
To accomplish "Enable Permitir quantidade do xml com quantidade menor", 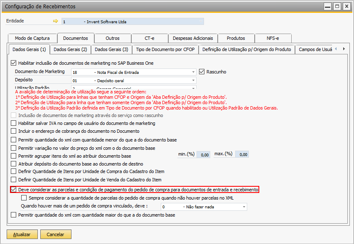I will click(14, 140).
